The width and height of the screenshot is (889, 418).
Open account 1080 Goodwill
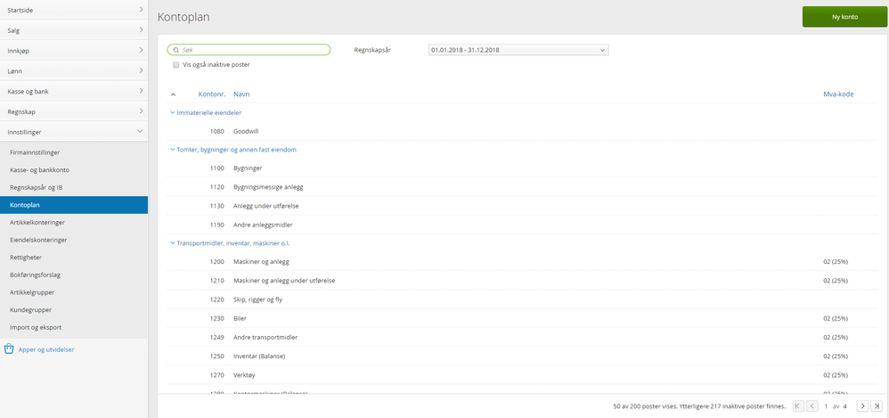tap(522, 131)
